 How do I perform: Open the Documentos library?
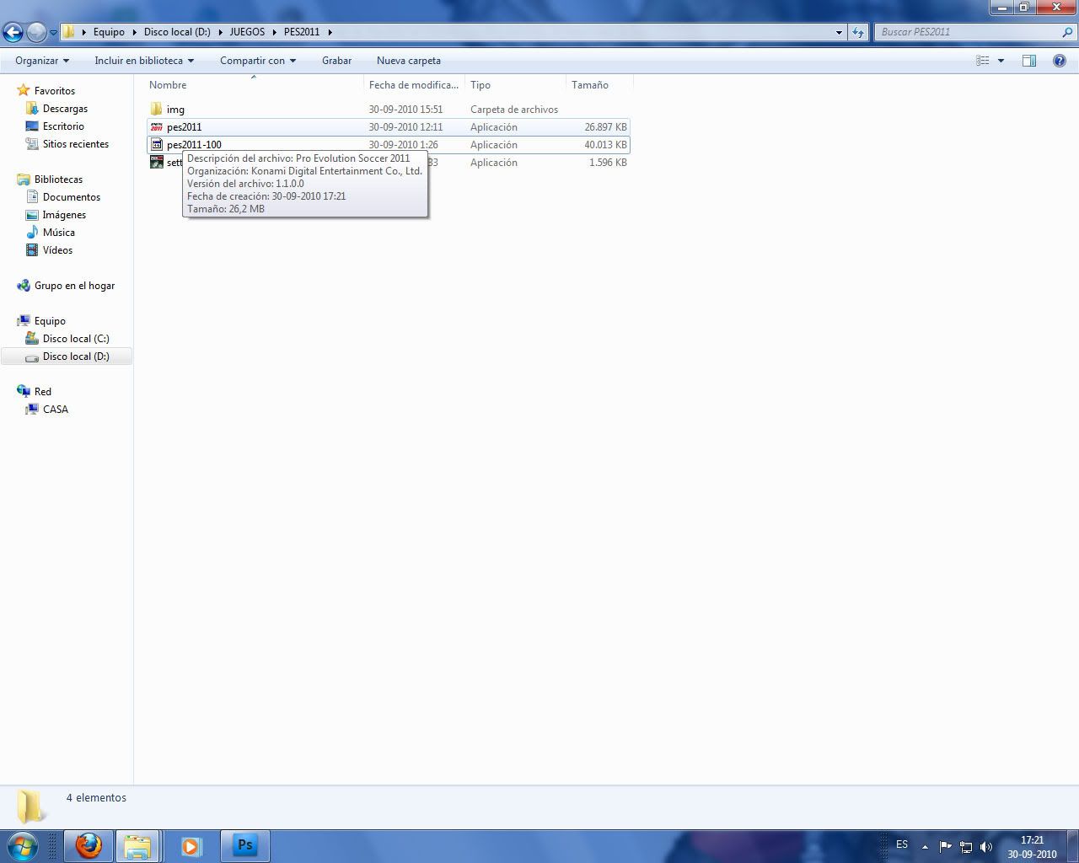72,197
